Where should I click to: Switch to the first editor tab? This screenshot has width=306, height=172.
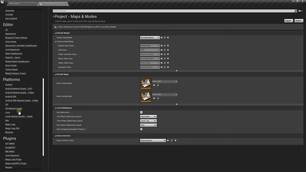click(22, 3)
